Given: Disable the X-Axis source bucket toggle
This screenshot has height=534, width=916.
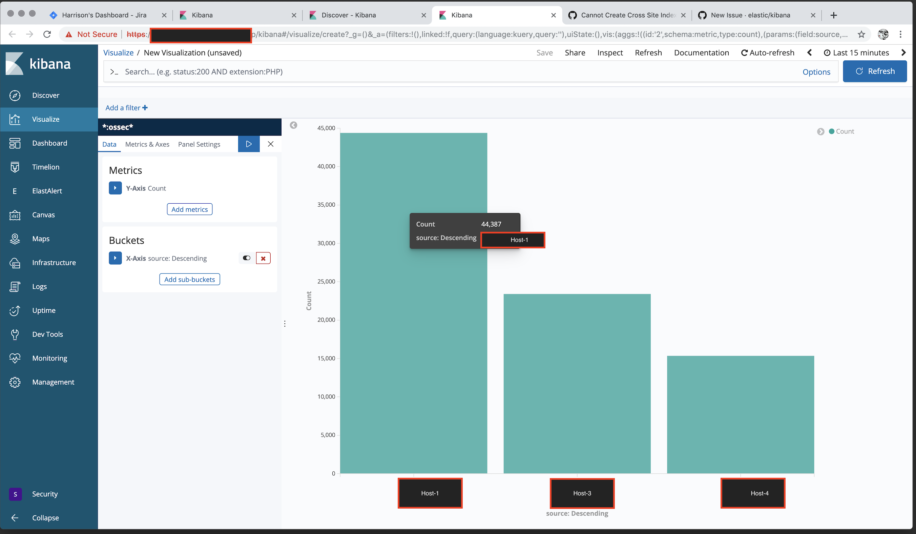Looking at the screenshot, I should pos(247,258).
